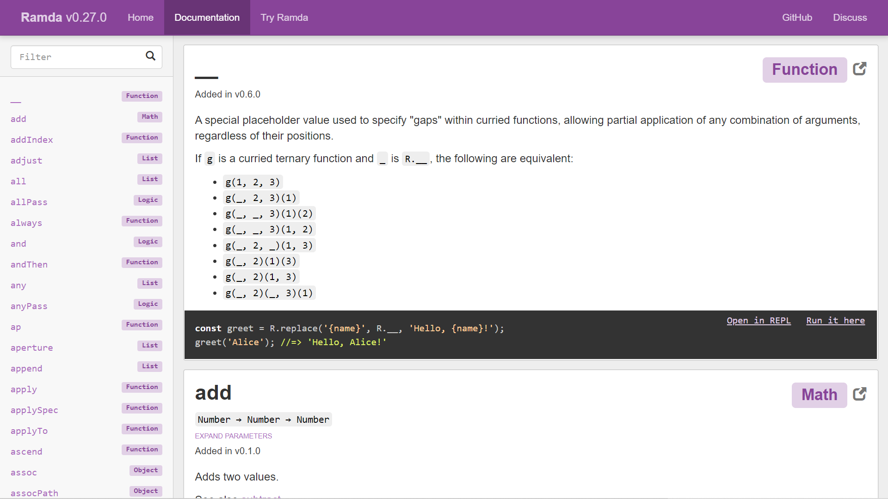The image size is (888, 499).
Task: Expand parameters for the add function
Action: pos(233,436)
